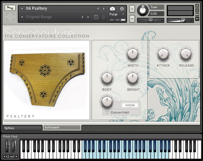Click the Purge label
Screen dimensions: 203x161
click(x=114, y=14)
